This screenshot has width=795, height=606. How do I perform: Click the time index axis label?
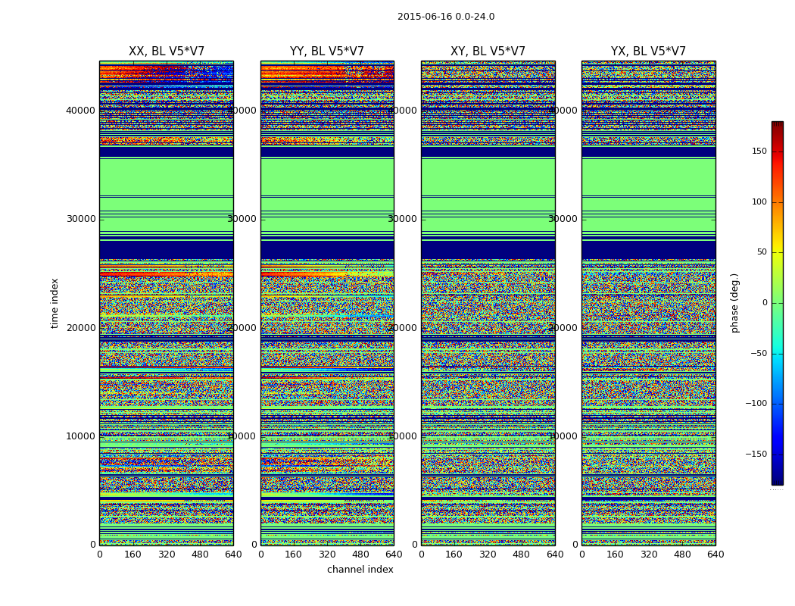click(x=55, y=303)
